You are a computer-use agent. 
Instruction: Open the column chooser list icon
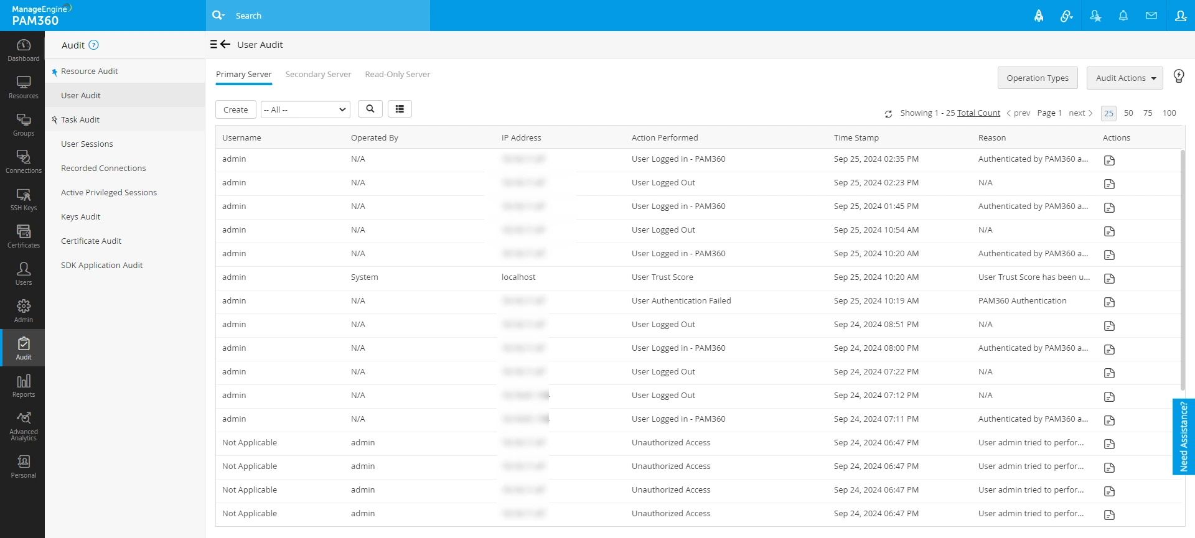point(400,109)
